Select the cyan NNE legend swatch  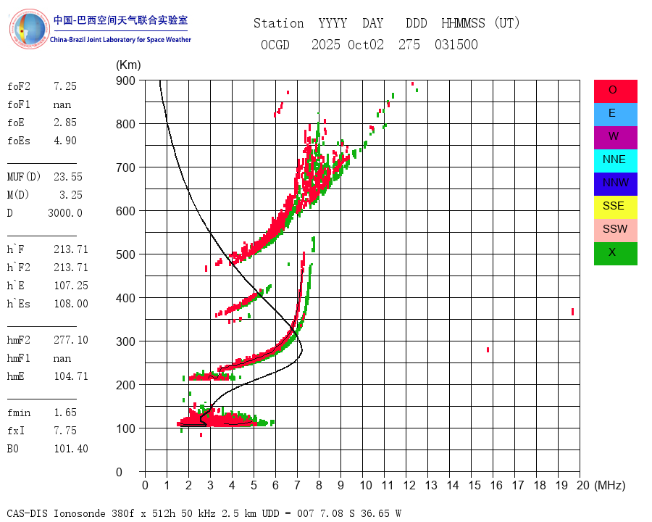click(x=615, y=161)
